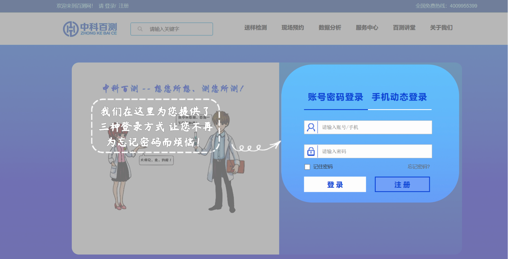This screenshot has height=259, width=508.
Task: Focus the 请输入密码 field
Action: point(375,151)
